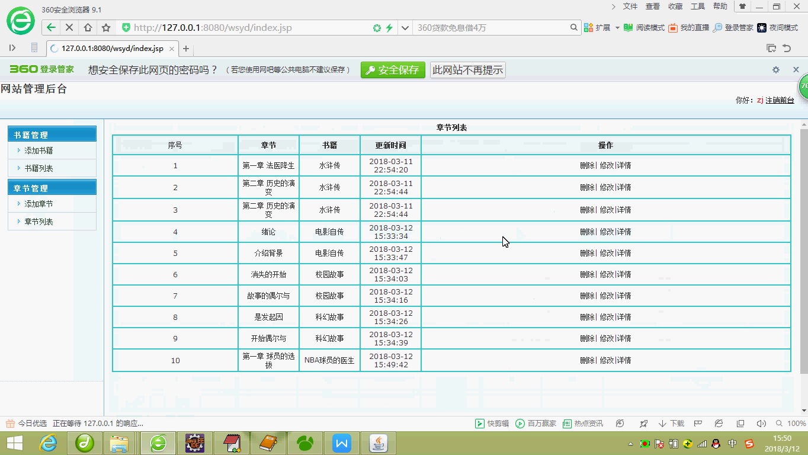Open 章节列表 in the sidebar
Viewport: 808px width, 455px height.
point(39,222)
